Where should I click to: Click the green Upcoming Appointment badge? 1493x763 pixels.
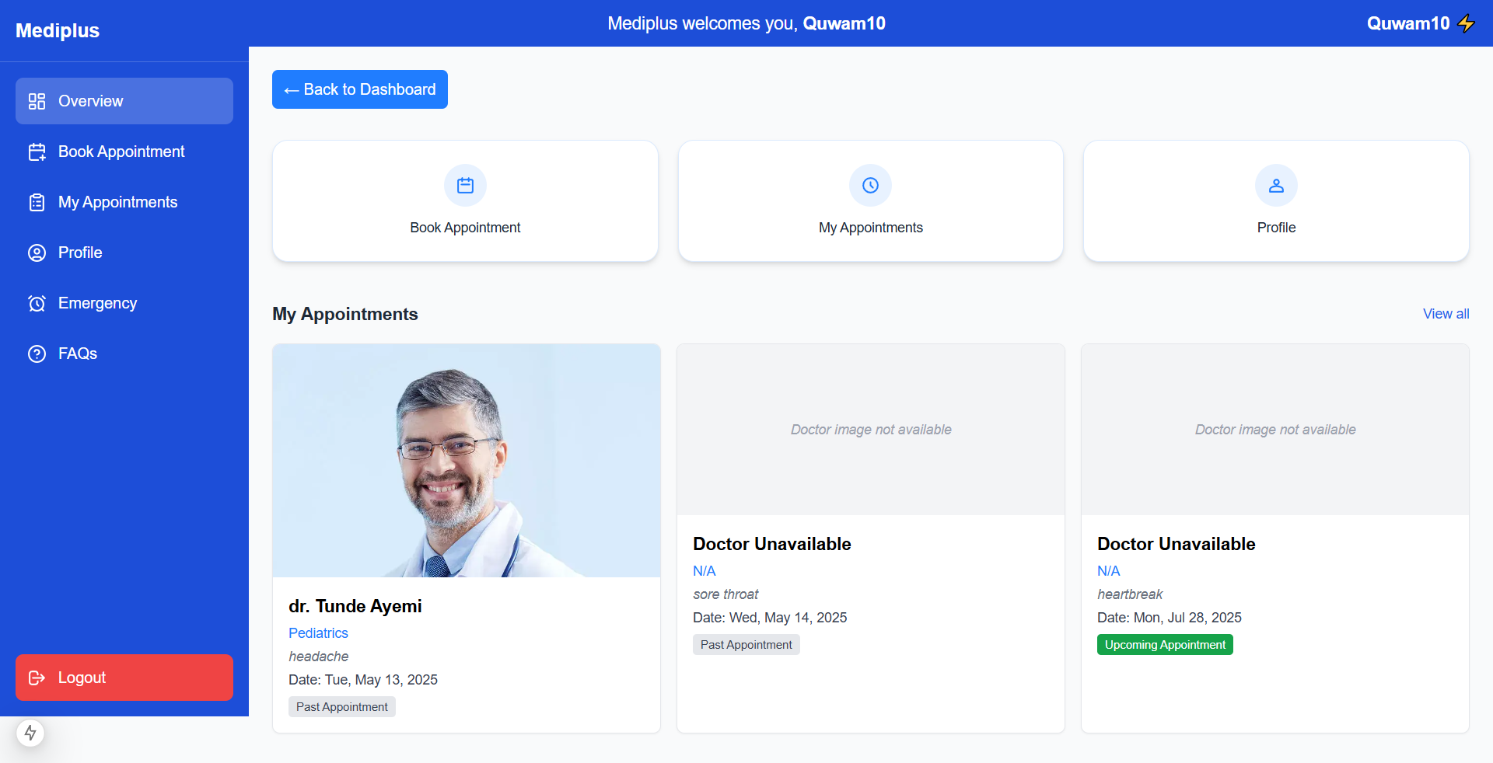[1165, 645]
